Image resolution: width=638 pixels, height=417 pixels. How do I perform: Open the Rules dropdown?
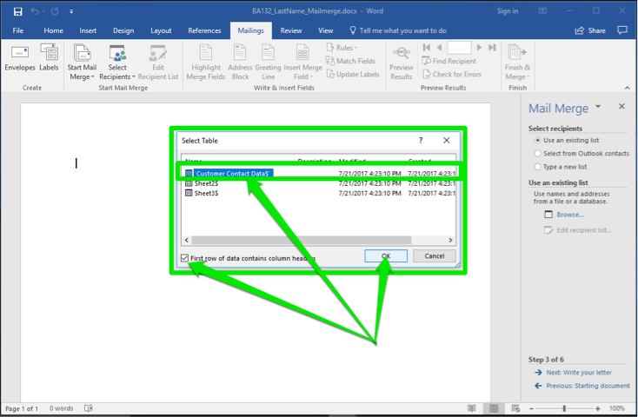pyautogui.click(x=342, y=48)
